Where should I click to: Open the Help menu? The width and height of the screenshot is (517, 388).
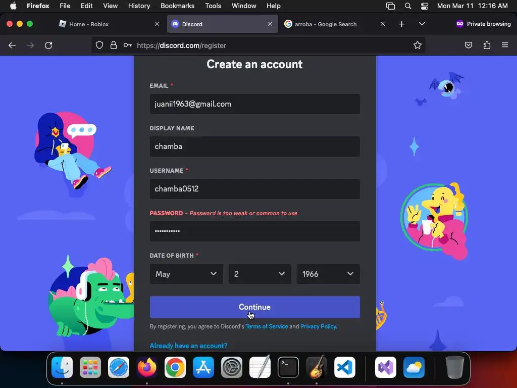click(x=273, y=6)
